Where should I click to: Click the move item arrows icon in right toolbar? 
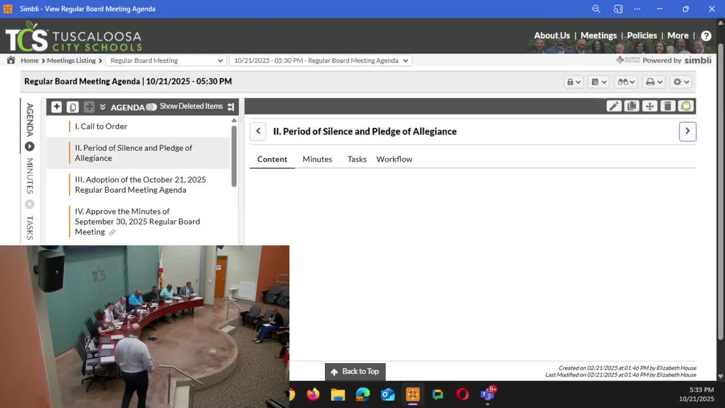point(650,106)
